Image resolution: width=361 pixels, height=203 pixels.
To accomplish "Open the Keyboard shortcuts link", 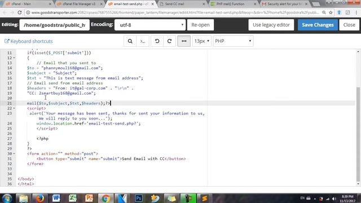I will coord(29,41).
